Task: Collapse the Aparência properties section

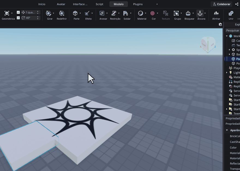Action: point(227,130)
